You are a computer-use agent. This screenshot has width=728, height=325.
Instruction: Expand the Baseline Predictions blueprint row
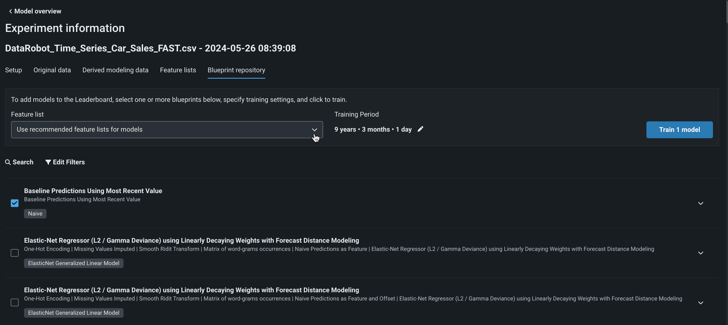click(x=700, y=203)
